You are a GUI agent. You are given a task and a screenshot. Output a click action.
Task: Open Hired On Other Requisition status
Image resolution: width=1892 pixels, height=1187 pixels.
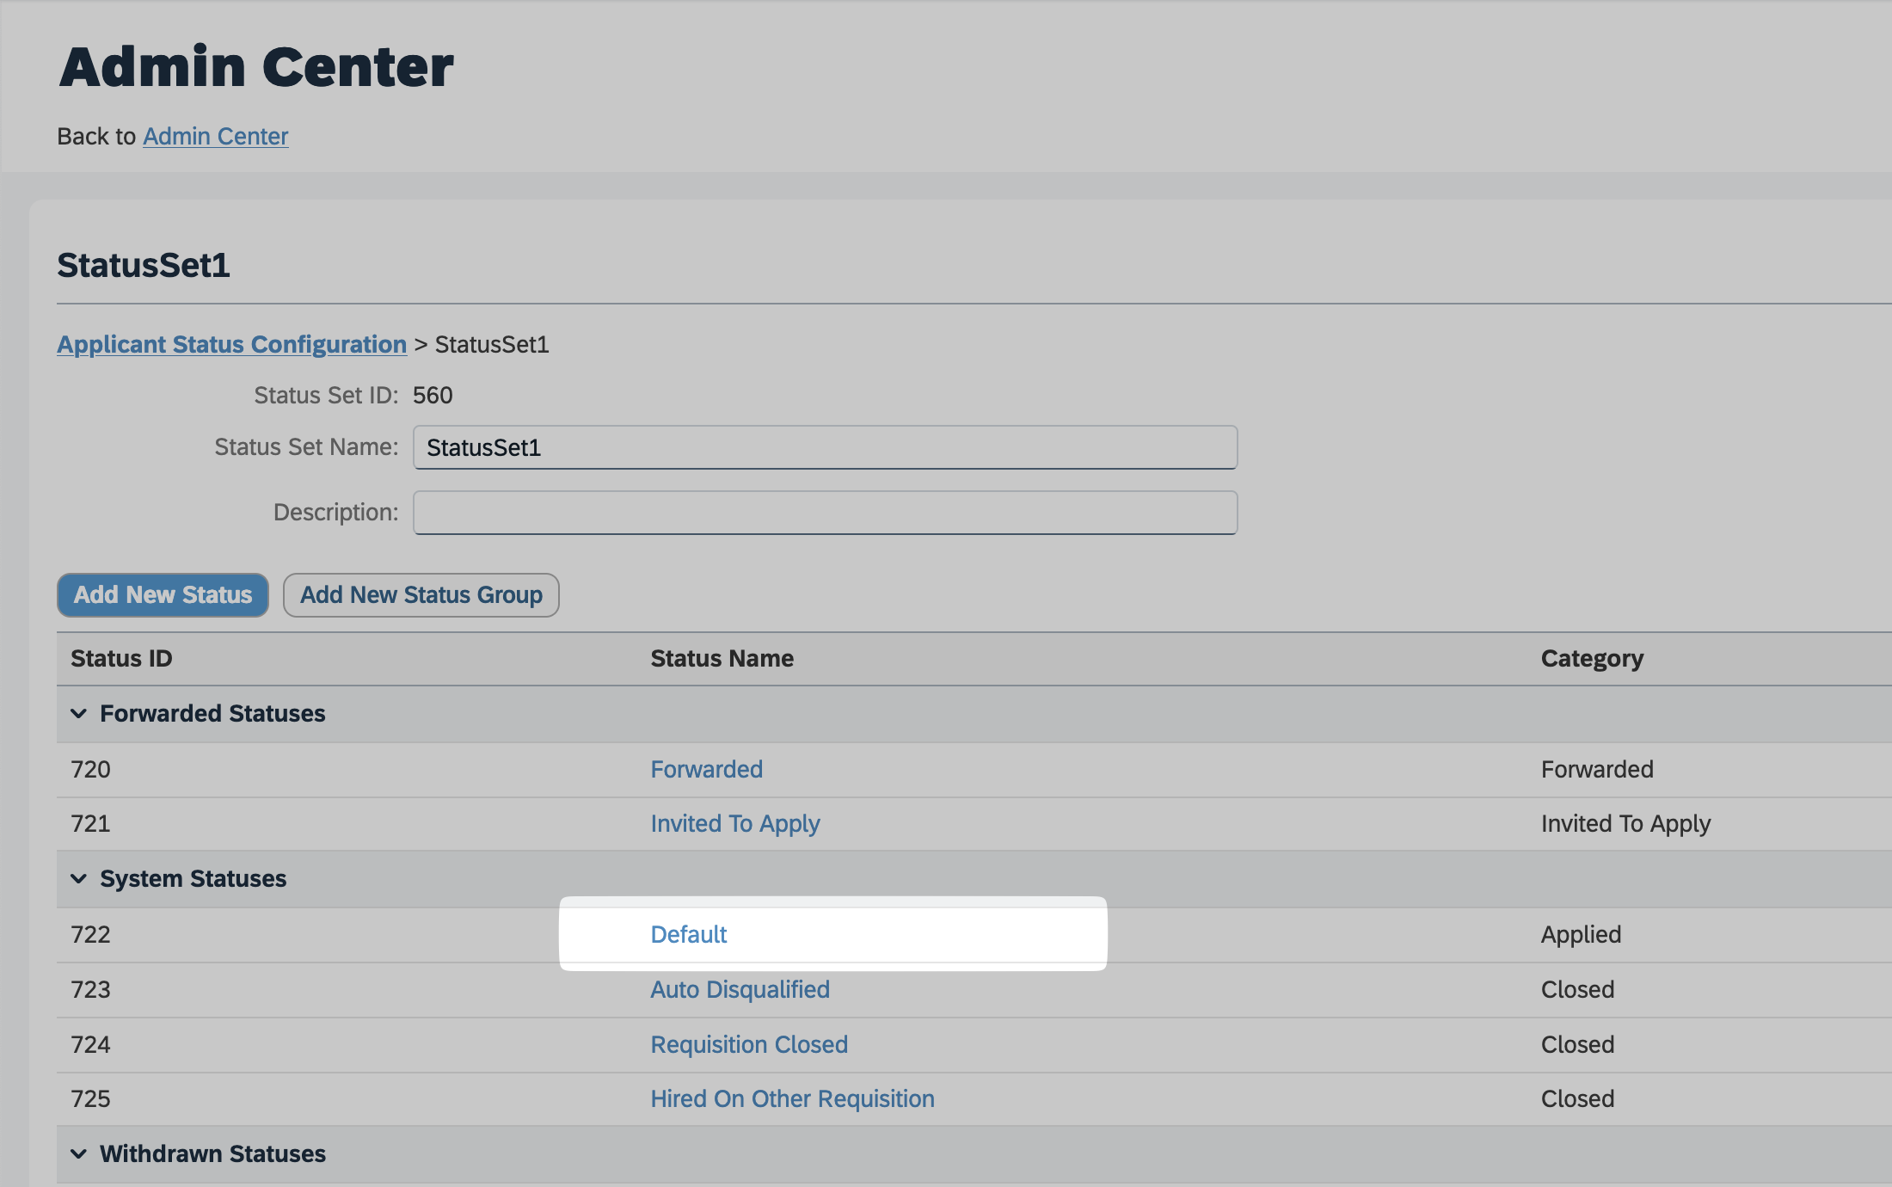click(x=792, y=1098)
